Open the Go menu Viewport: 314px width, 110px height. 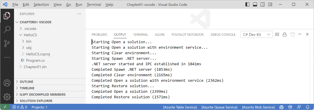(69, 4)
